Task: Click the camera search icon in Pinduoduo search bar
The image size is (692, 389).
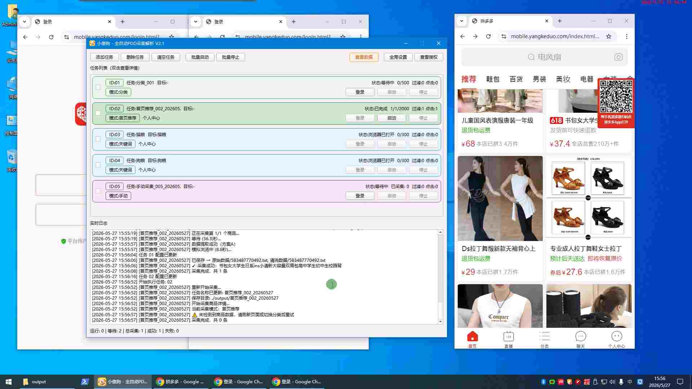Action: 618,57
